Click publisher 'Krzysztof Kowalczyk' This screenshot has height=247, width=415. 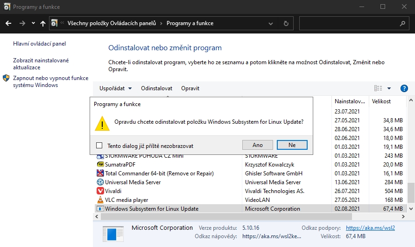[270, 165]
